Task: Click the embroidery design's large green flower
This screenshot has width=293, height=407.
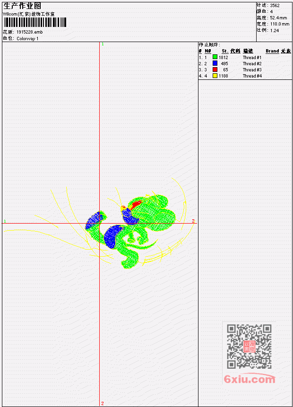Action: 153,212
